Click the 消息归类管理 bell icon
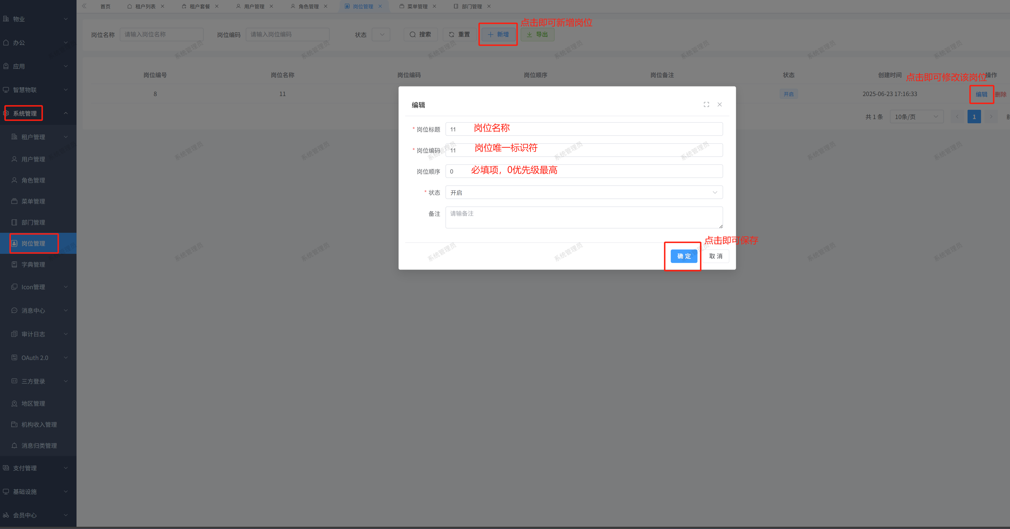This screenshot has width=1010, height=529. [x=15, y=446]
